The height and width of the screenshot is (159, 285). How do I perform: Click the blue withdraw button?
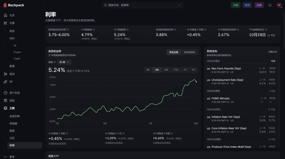(x=247, y=5)
